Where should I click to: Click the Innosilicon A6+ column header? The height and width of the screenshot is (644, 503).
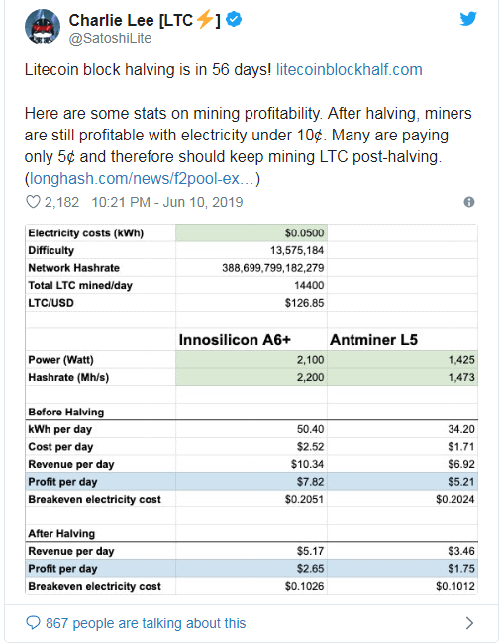235,340
